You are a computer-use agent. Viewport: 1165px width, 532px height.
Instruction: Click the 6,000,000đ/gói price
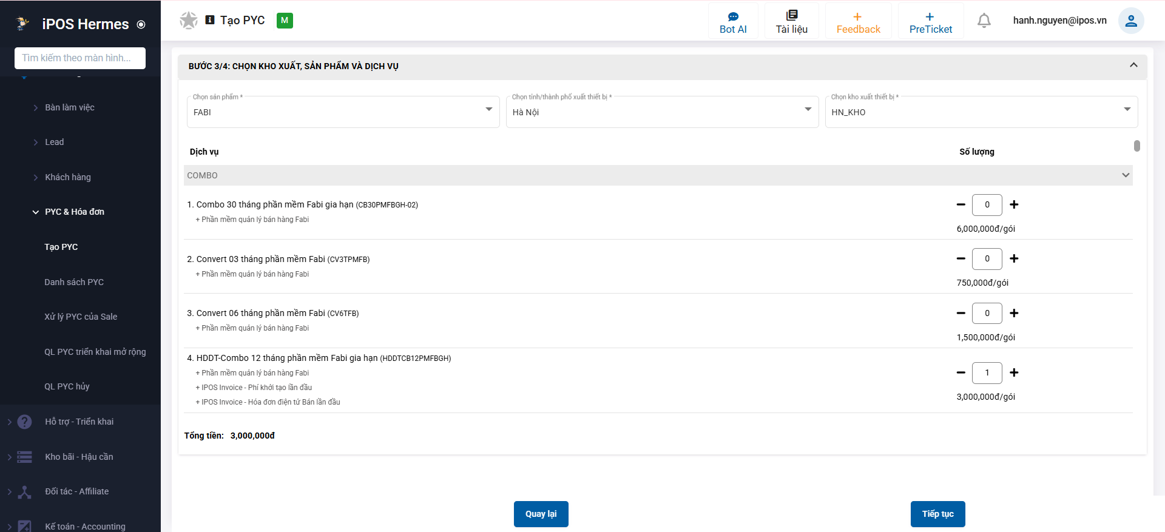click(x=986, y=229)
